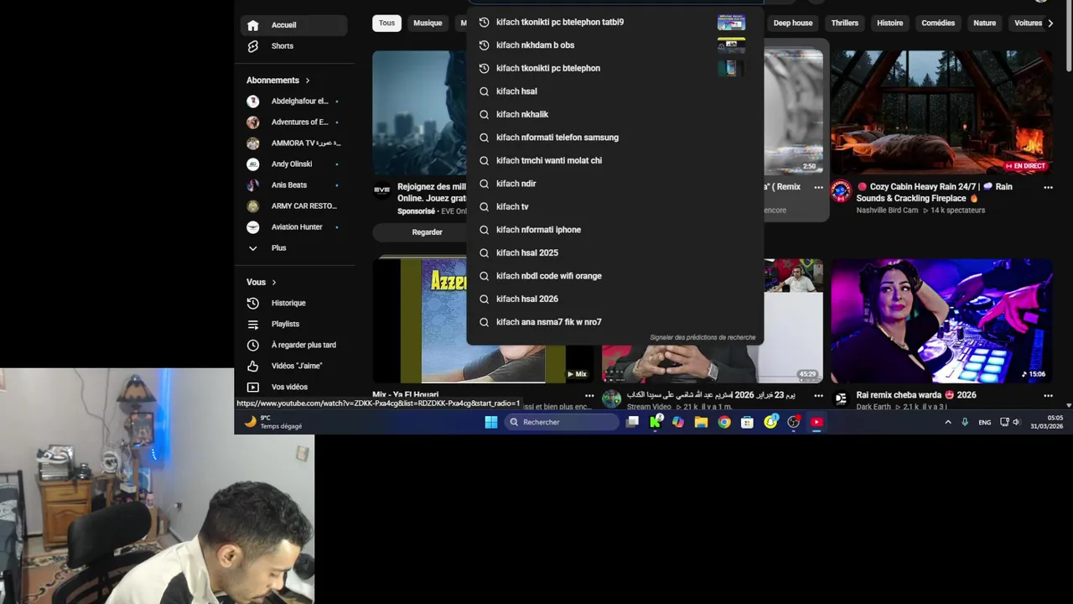
Task: Choose suggestion kifach ana nsma7 fik w nro7
Action: (x=614, y=322)
